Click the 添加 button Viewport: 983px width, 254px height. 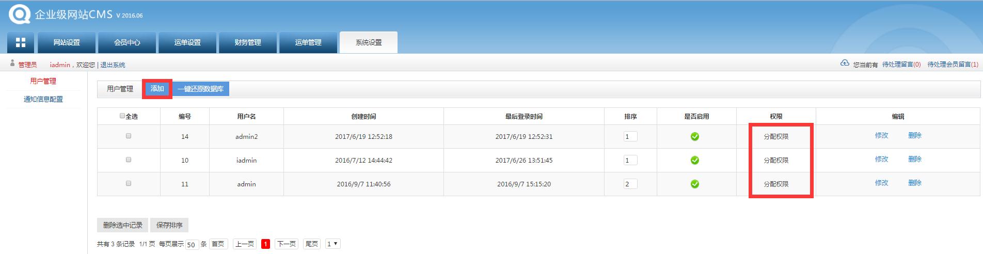click(157, 89)
